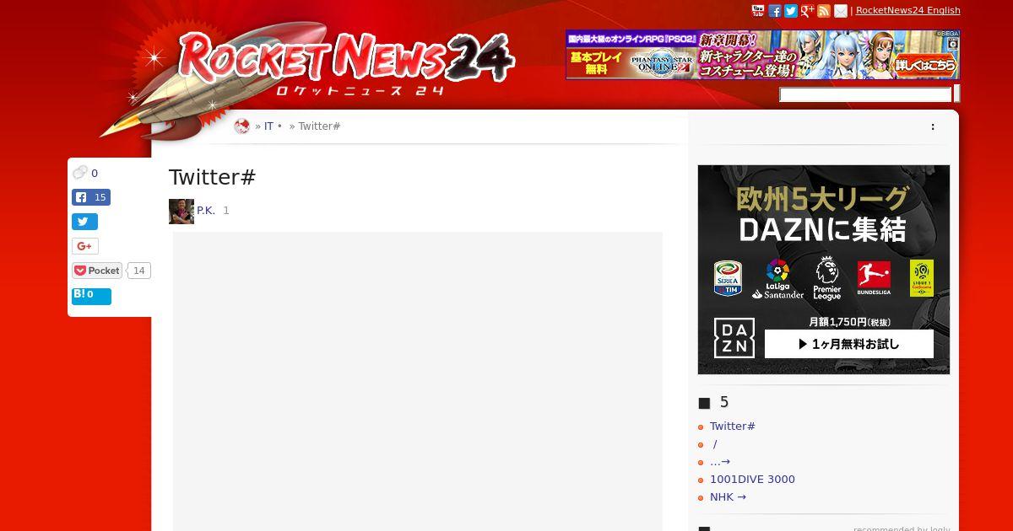Click the Serie A logo in DAZN ad

[x=728, y=278]
